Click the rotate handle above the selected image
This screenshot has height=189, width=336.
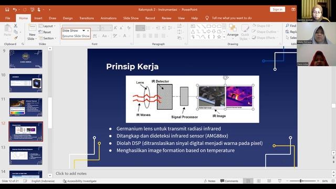coord(225,77)
